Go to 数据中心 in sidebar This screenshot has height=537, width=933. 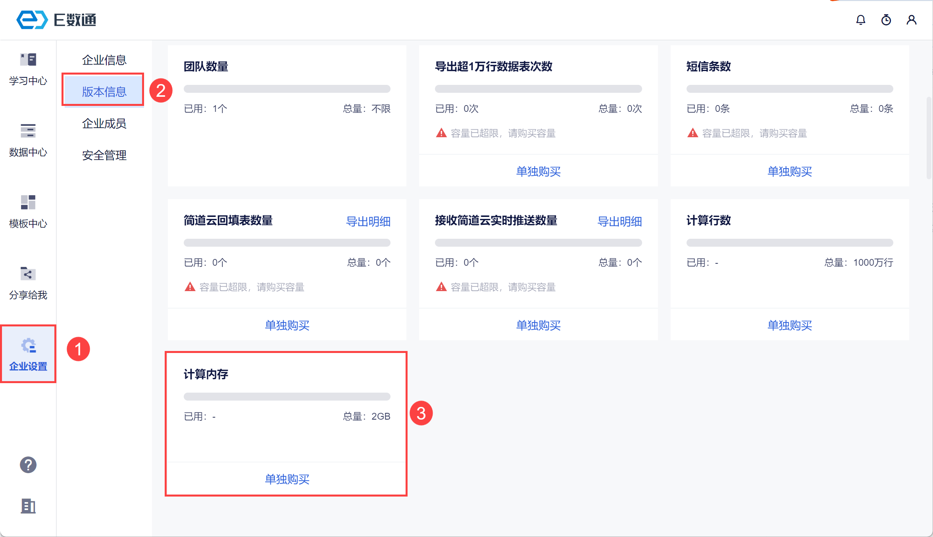pos(28,140)
